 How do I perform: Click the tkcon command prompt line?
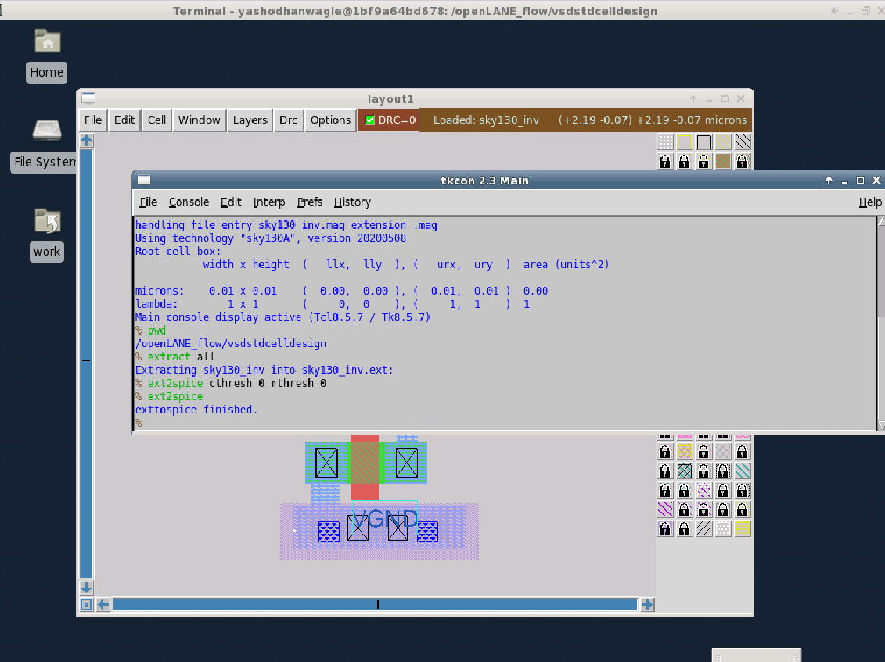coord(505,423)
